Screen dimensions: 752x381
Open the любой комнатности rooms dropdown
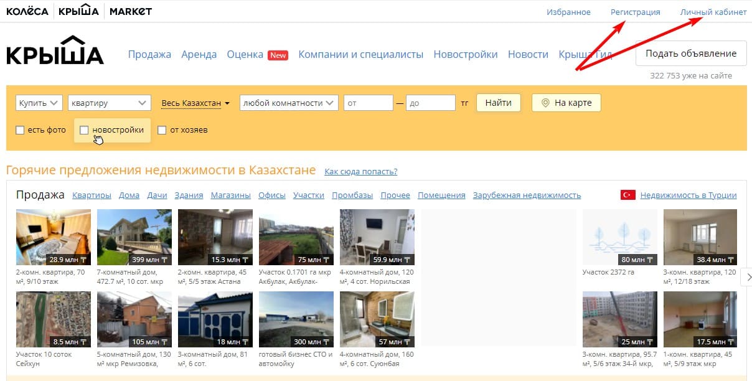(289, 103)
